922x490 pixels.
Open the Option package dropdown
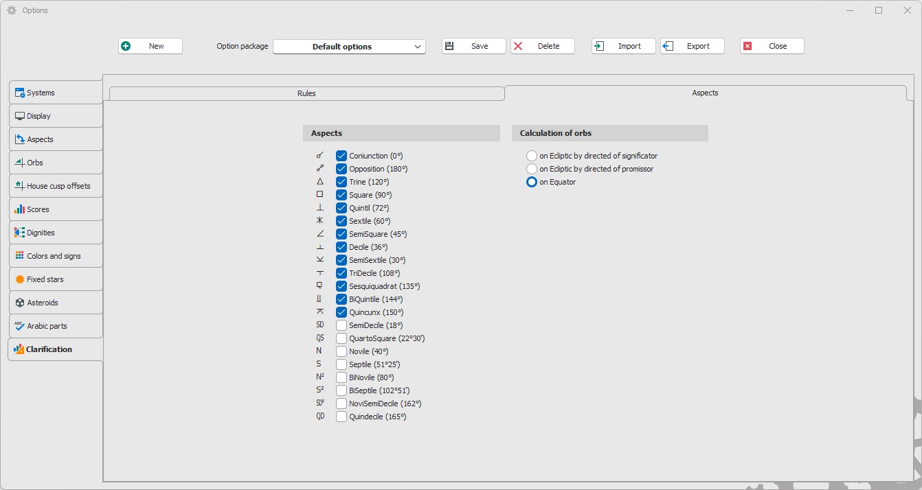tap(349, 47)
